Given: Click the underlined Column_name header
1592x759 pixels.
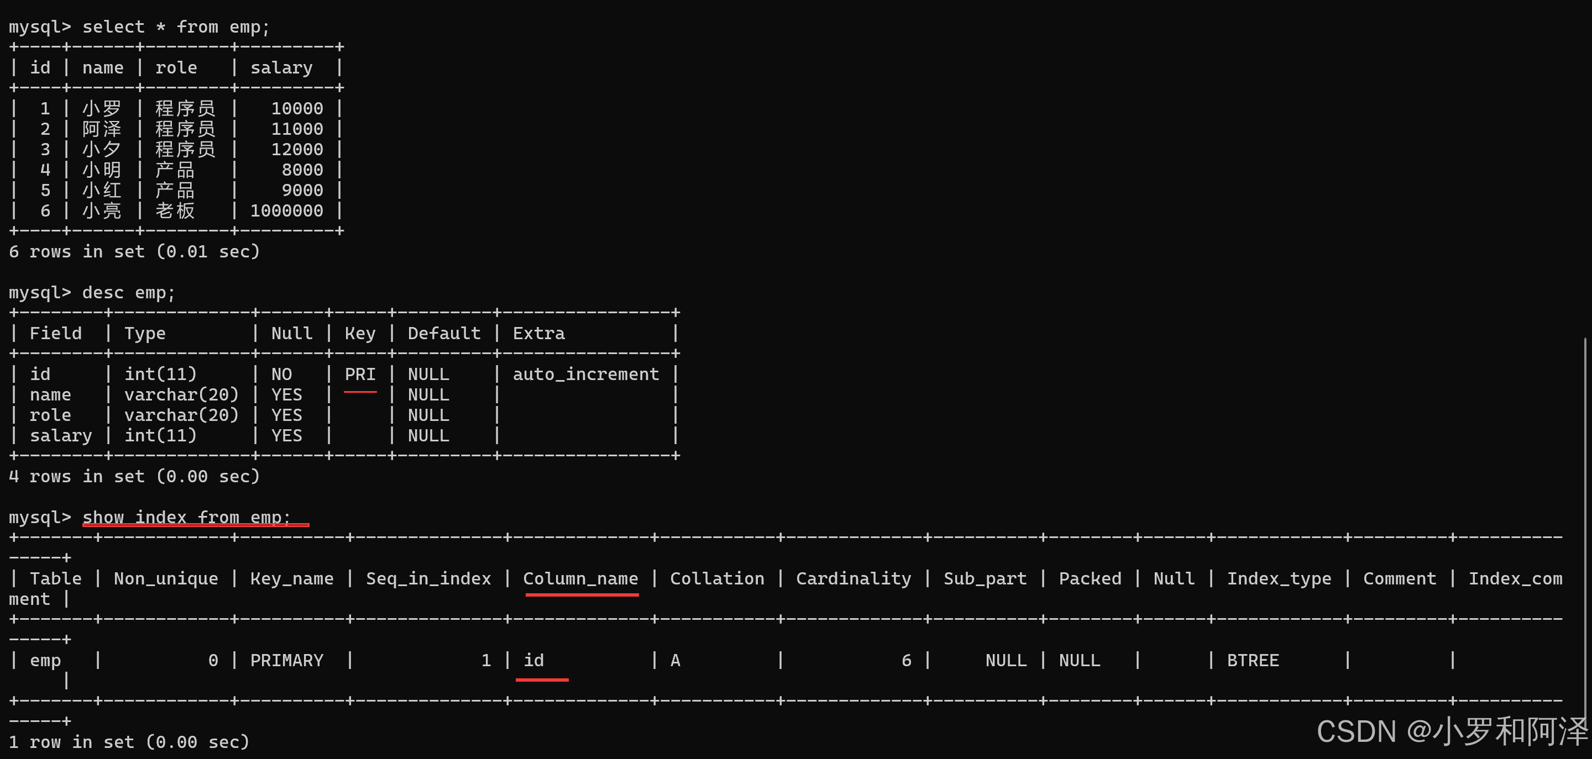Looking at the screenshot, I should [x=580, y=579].
